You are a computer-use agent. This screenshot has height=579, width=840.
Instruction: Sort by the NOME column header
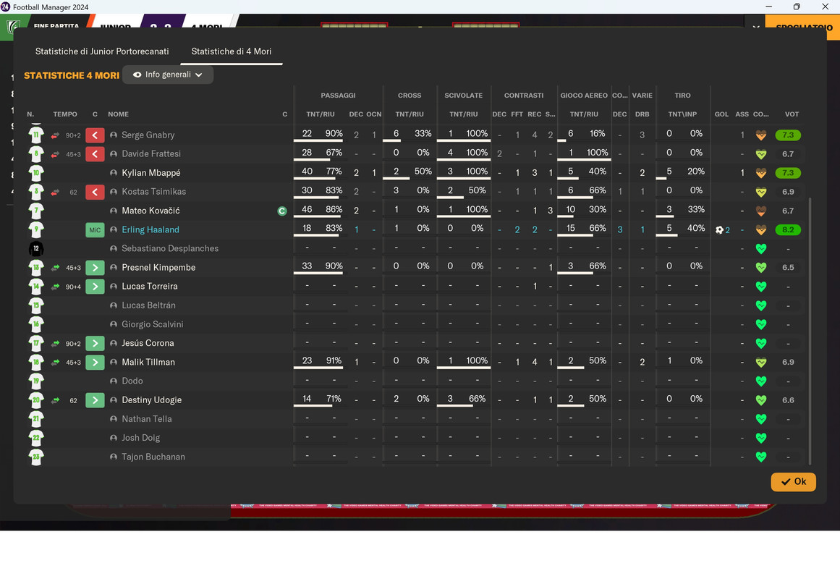pyautogui.click(x=118, y=114)
